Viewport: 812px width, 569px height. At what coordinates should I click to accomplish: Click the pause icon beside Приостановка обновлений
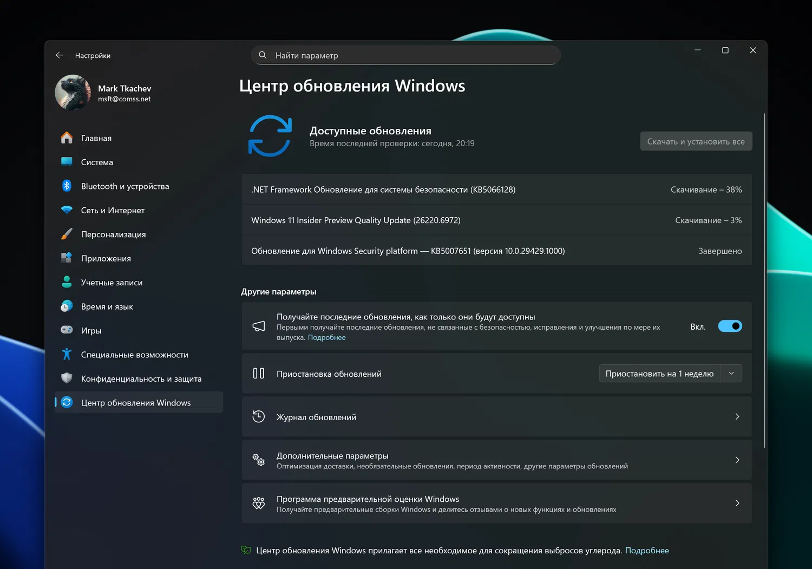click(259, 374)
